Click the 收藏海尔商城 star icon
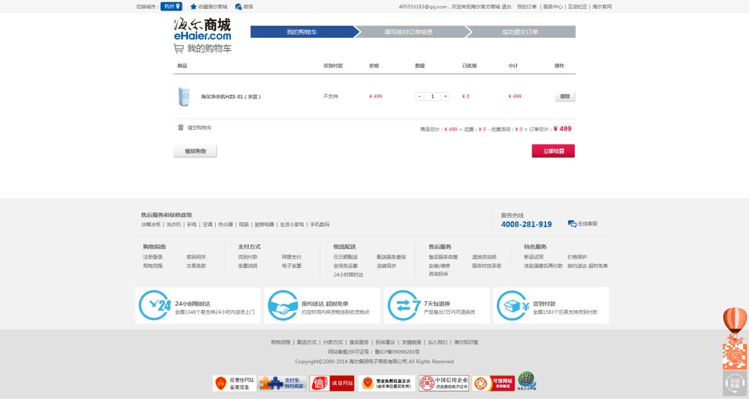This screenshot has width=749, height=399. coord(193,6)
